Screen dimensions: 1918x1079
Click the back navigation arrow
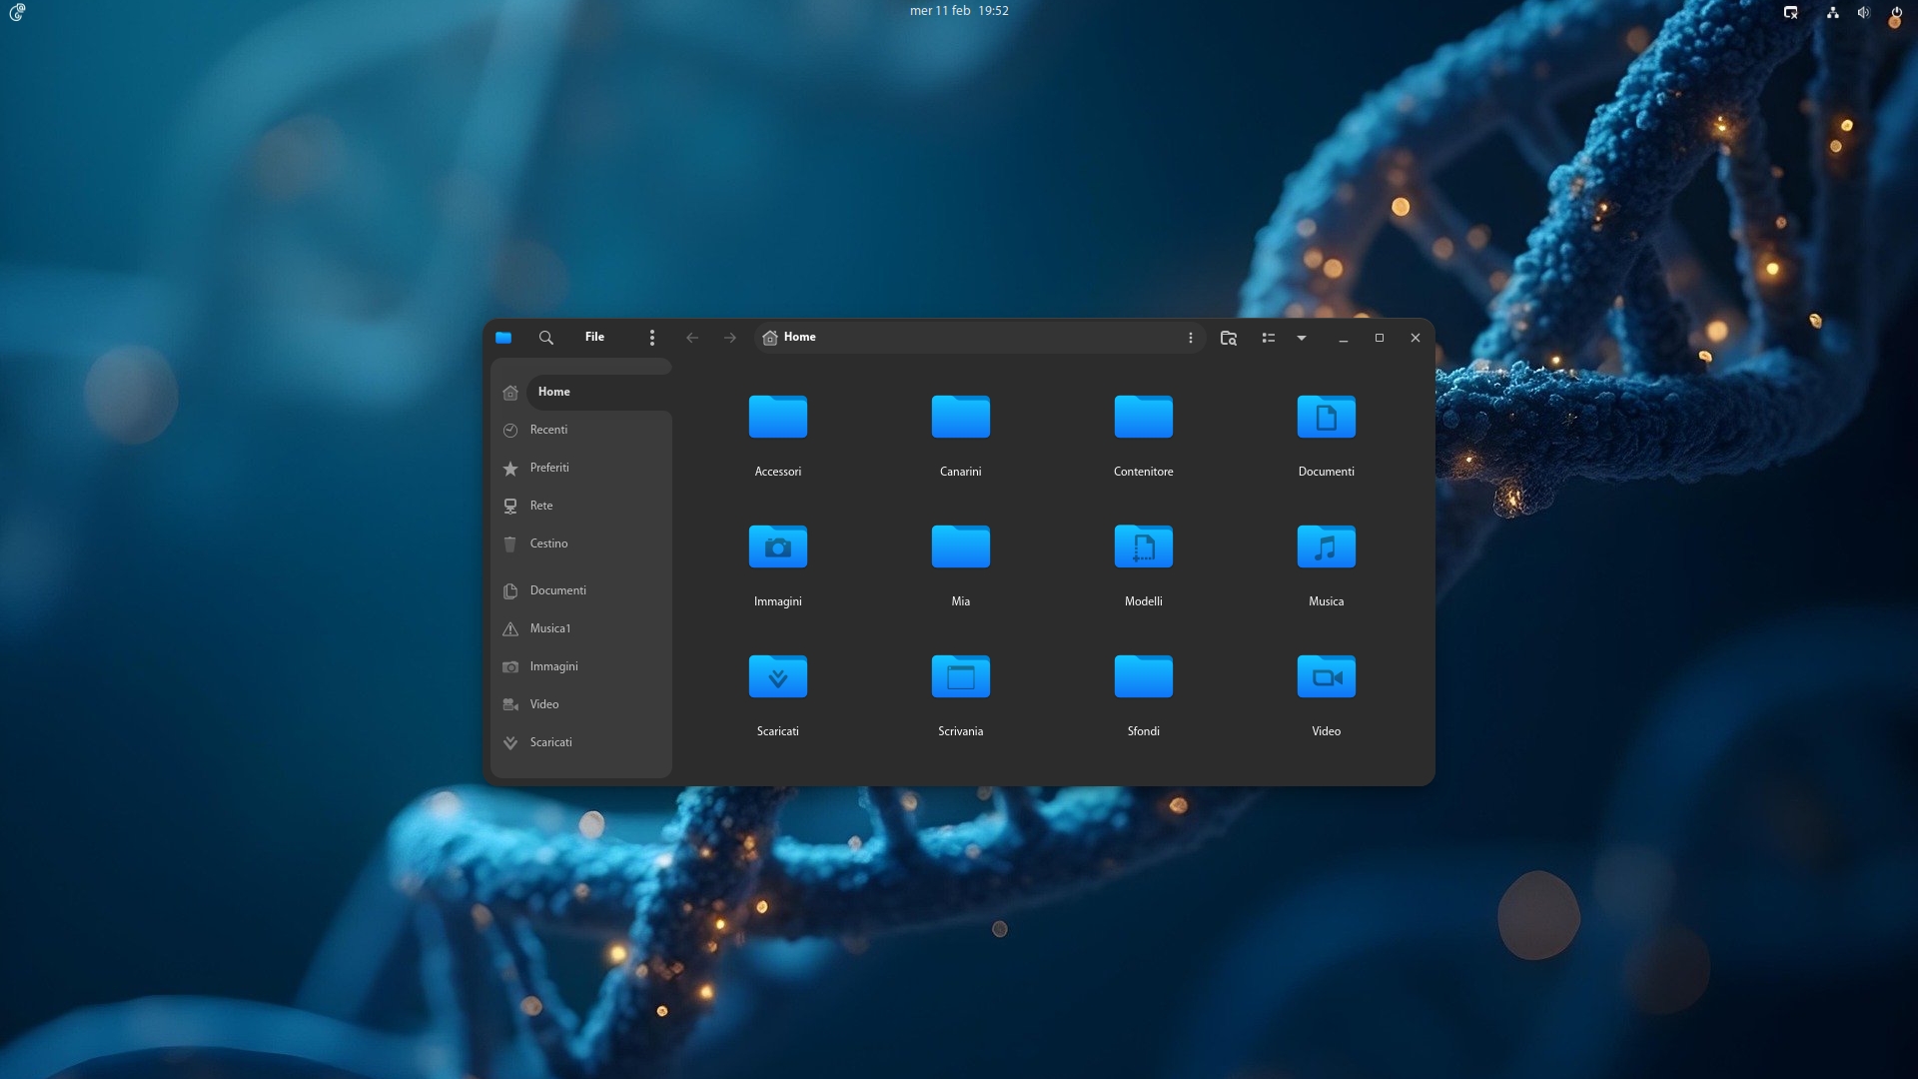coord(692,338)
